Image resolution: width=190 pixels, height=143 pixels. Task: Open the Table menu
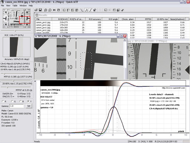pyautogui.click(x=15, y=6)
